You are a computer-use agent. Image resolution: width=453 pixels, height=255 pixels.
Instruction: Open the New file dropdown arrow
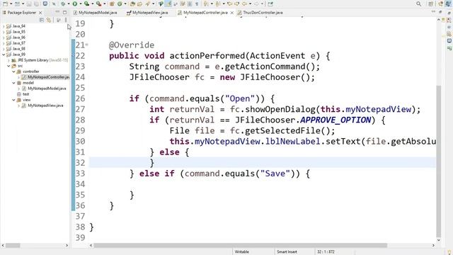[x=11, y=4]
